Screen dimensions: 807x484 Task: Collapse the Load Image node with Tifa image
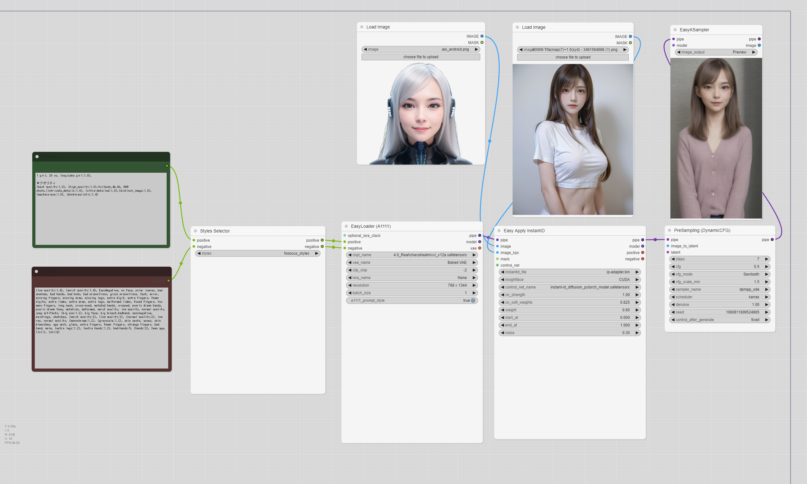pyautogui.click(x=517, y=28)
